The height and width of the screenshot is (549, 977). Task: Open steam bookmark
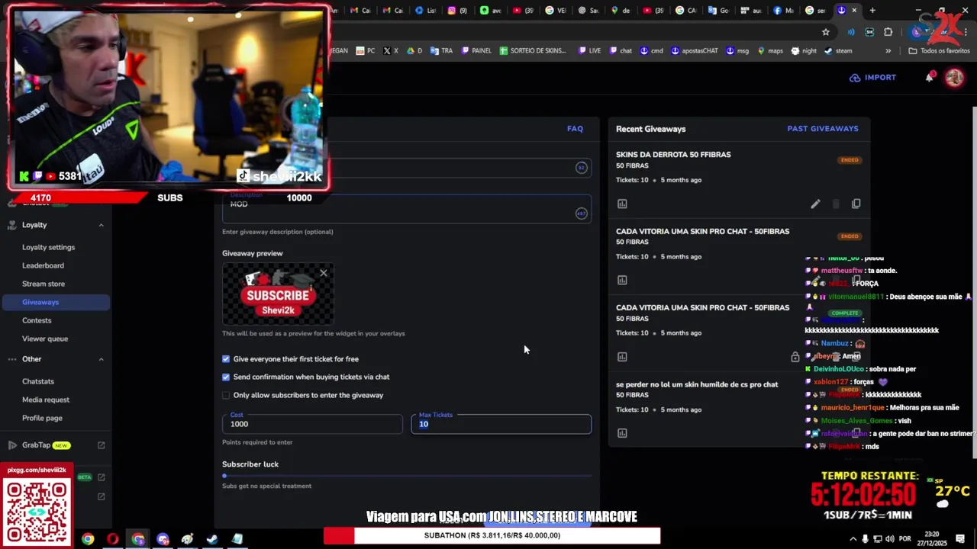(x=838, y=51)
